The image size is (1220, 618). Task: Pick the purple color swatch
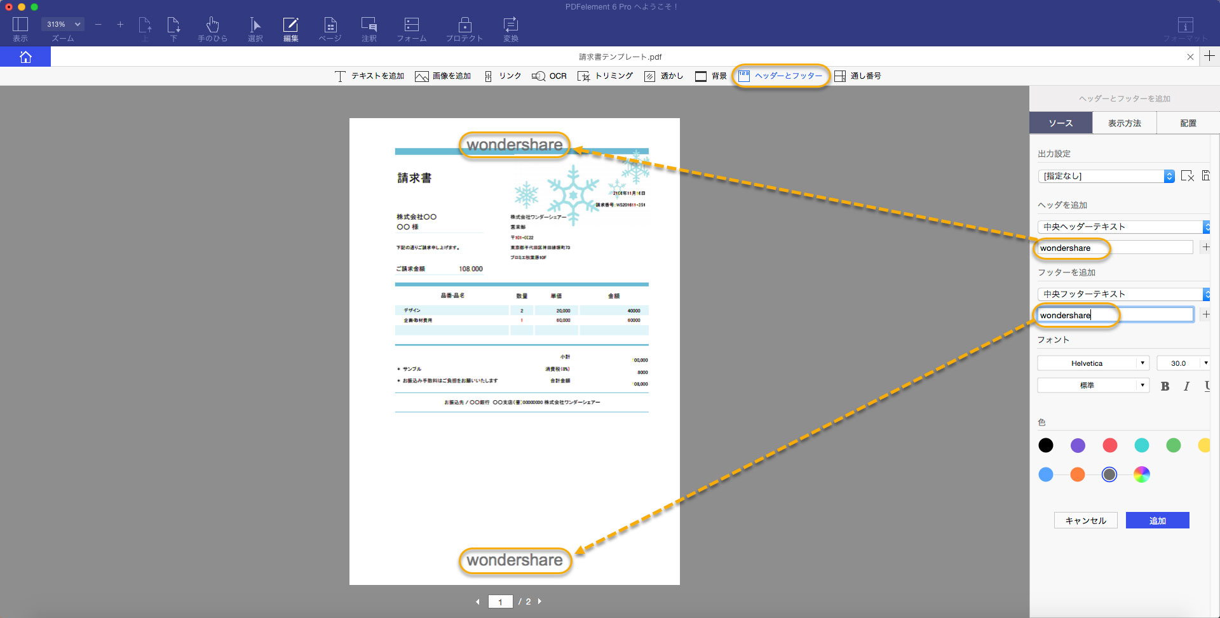click(x=1078, y=445)
